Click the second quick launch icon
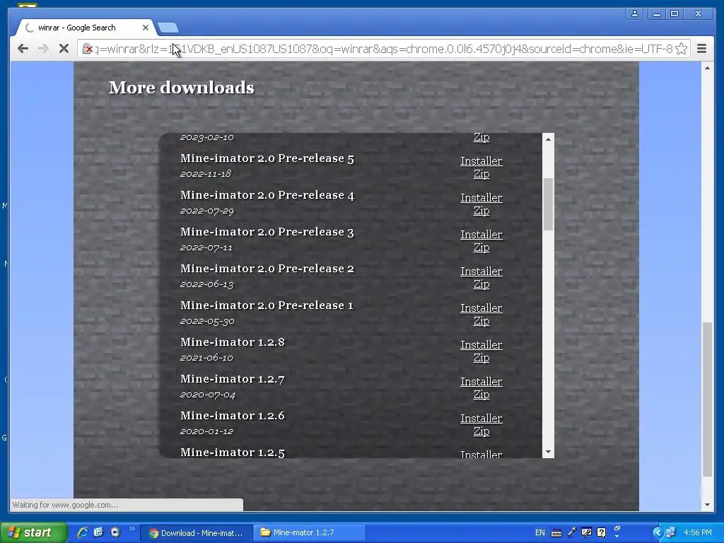 click(x=98, y=532)
